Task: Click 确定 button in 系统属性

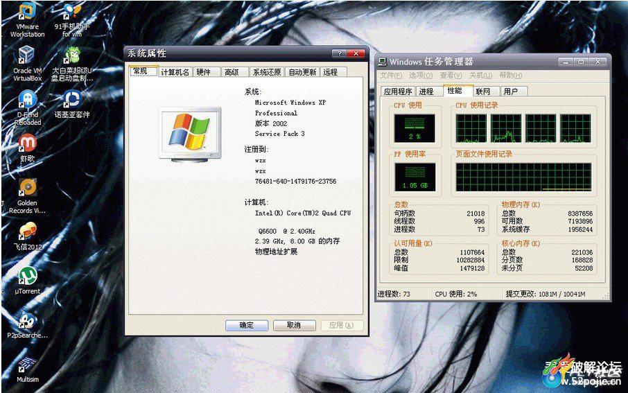Action: pos(247,325)
